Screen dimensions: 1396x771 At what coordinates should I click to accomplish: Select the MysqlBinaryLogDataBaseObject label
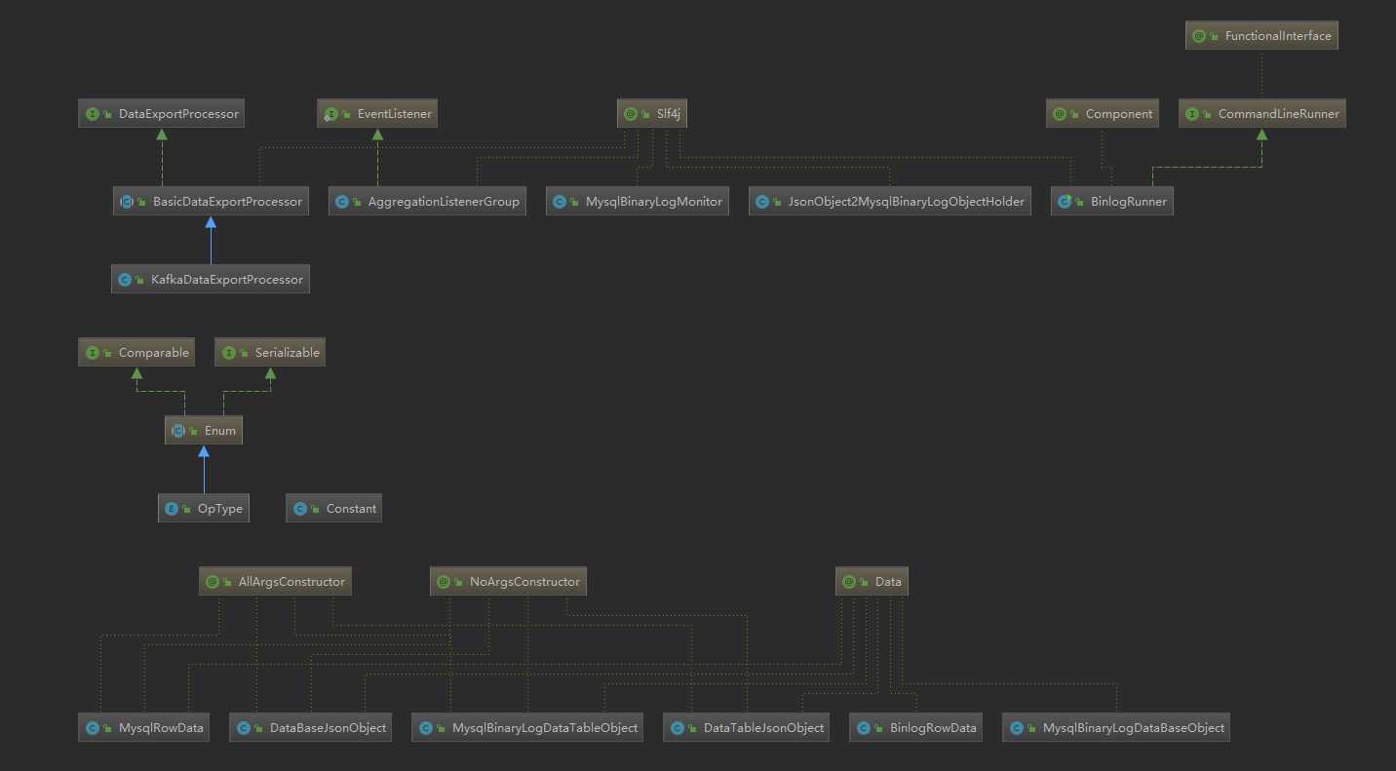pyautogui.click(x=1134, y=728)
